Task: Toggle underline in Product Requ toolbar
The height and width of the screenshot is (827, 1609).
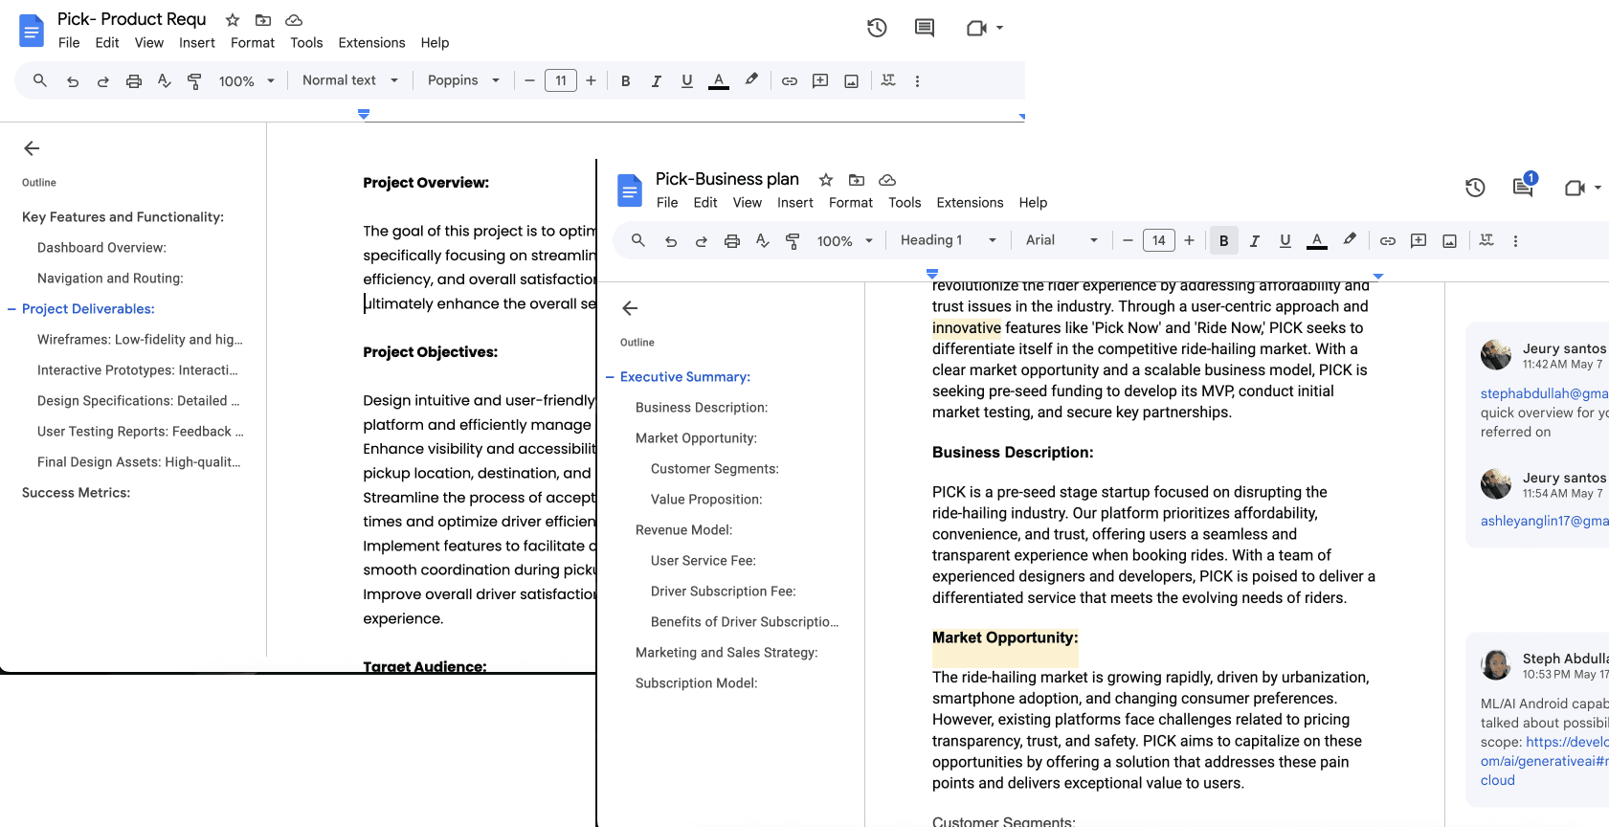Action: point(686,81)
